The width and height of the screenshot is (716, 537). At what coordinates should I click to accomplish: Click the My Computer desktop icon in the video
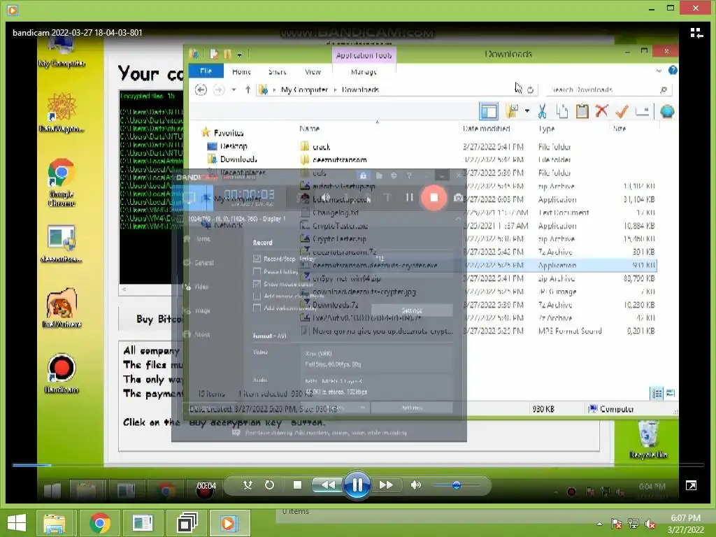(x=62, y=53)
